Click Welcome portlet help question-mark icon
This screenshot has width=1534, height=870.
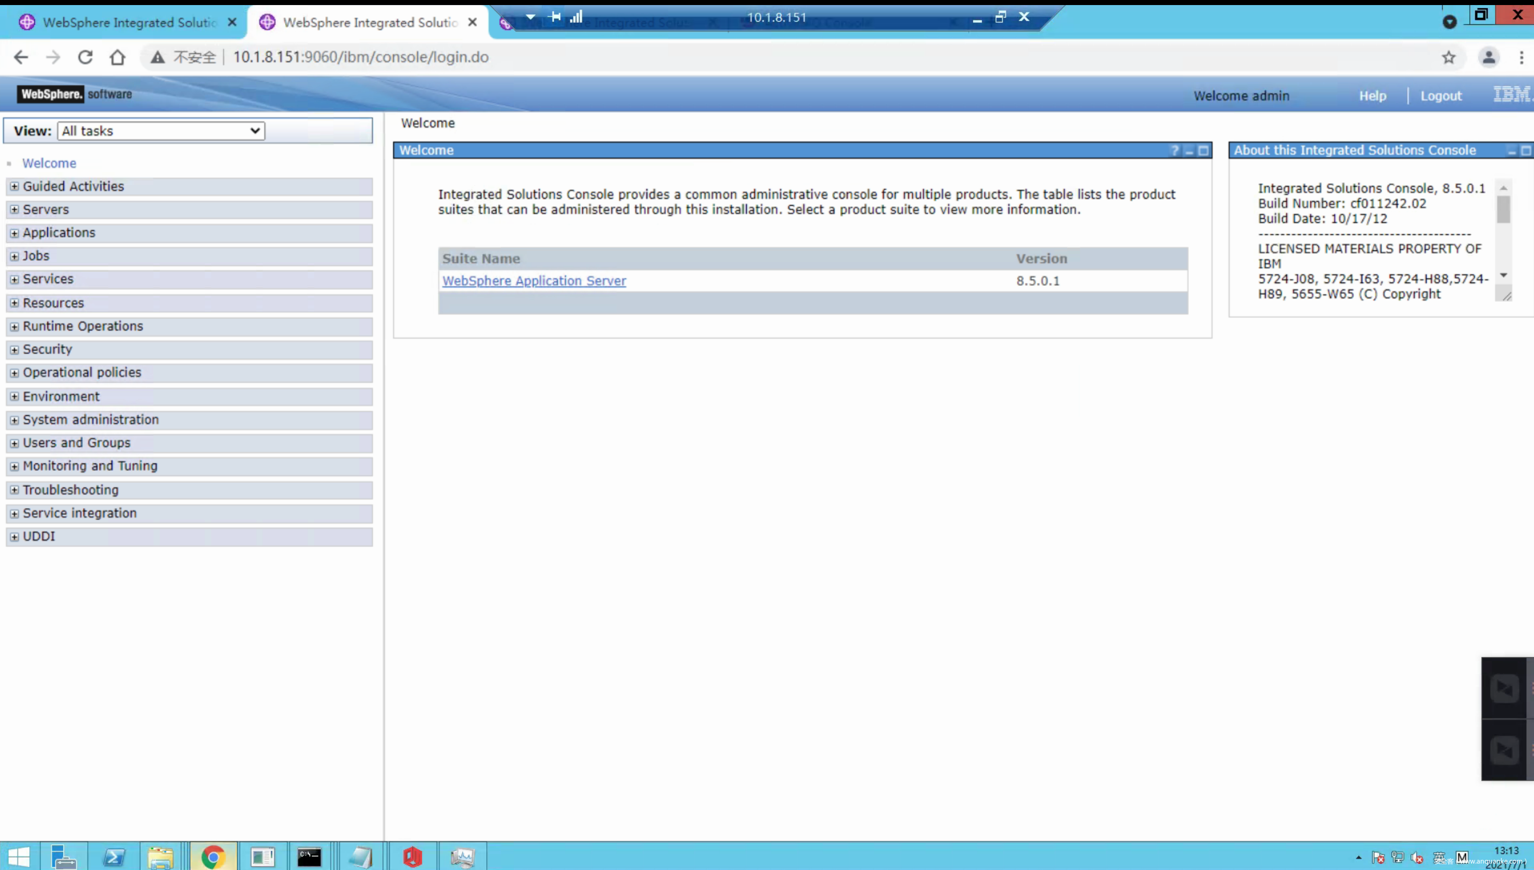coord(1174,151)
